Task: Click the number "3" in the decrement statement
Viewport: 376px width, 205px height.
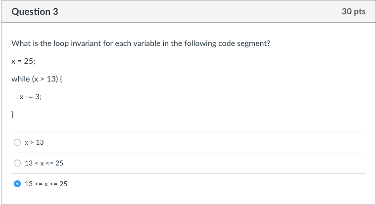Action: pyautogui.click(x=37, y=97)
